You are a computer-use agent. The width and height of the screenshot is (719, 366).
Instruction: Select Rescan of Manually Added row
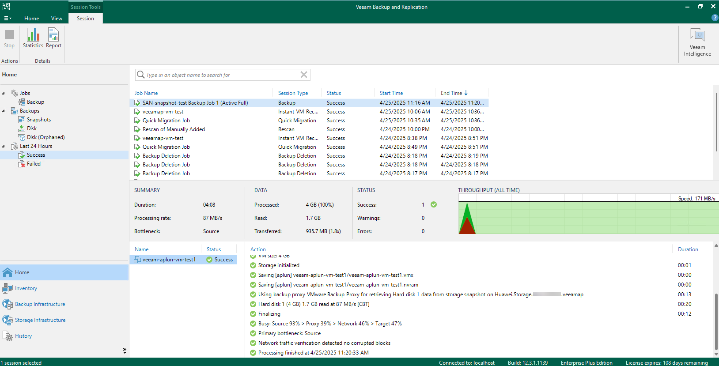[x=309, y=129]
